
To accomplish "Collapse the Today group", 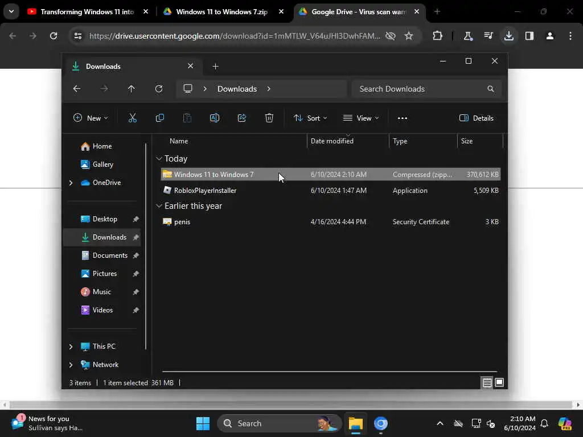I will pos(159,159).
